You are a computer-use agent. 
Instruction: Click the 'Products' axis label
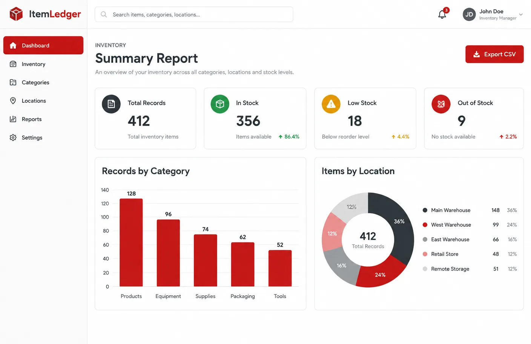click(131, 296)
